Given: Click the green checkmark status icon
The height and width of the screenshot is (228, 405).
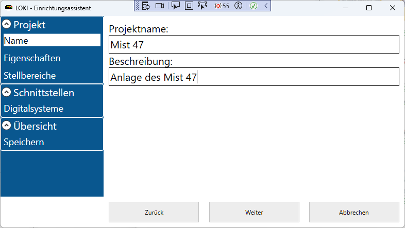Looking at the screenshot, I should [254, 6].
